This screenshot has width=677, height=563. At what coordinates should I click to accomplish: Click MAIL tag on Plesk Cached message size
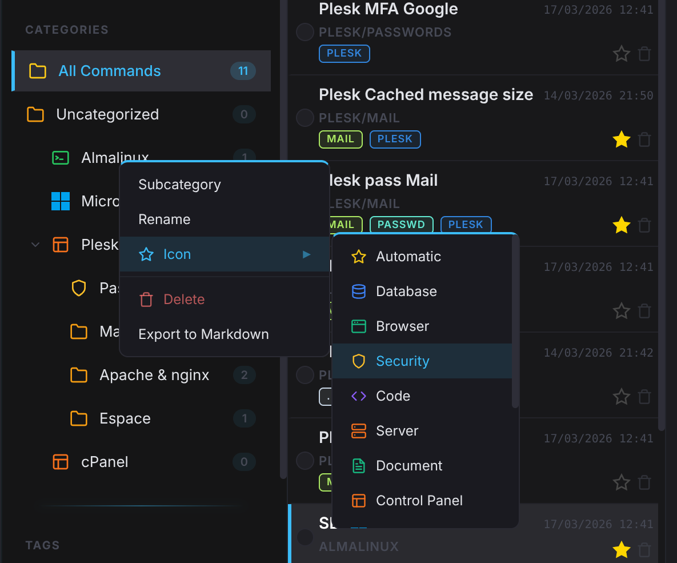point(340,139)
